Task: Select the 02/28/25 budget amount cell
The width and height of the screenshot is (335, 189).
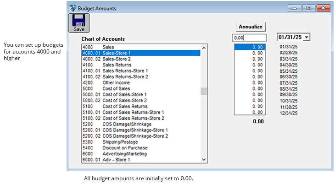Action: tap(250, 53)
